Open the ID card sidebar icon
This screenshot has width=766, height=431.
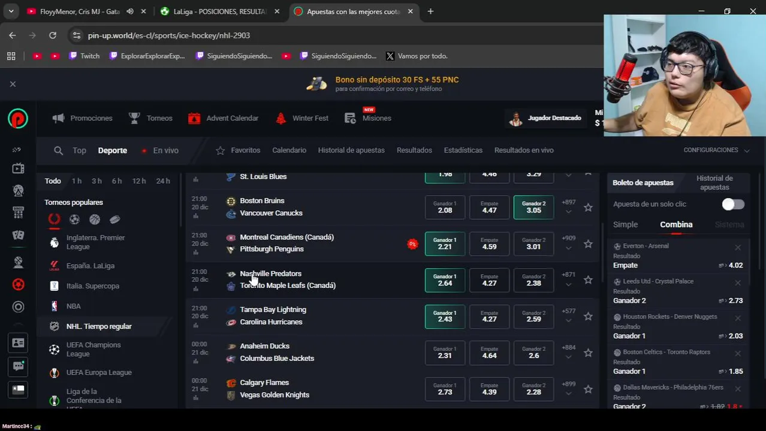point(18,342)
